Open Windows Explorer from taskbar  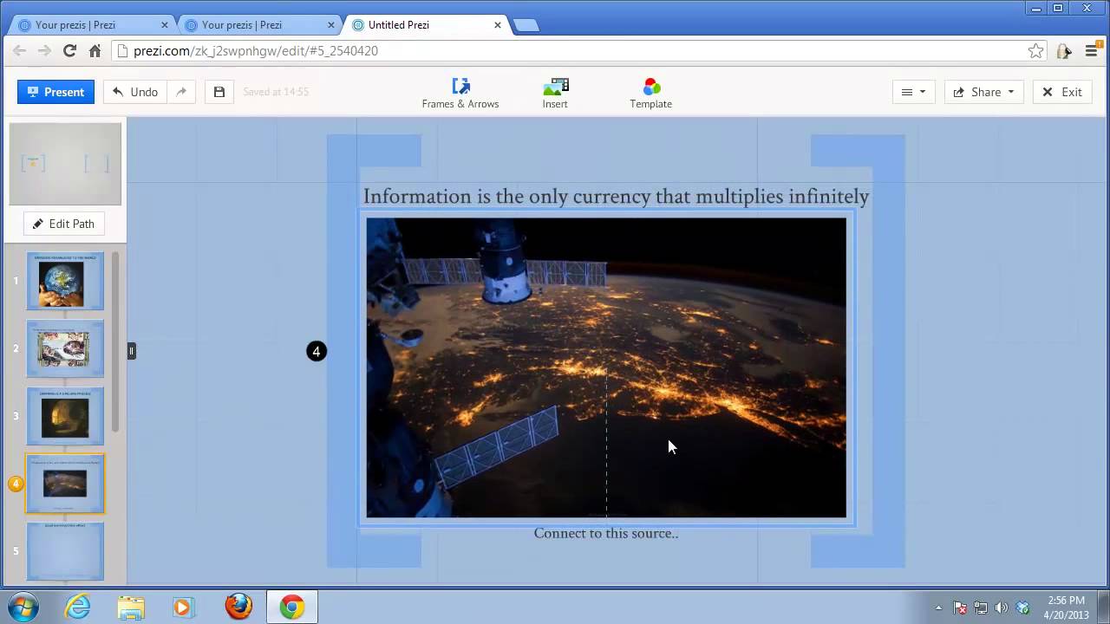(131, 607)
